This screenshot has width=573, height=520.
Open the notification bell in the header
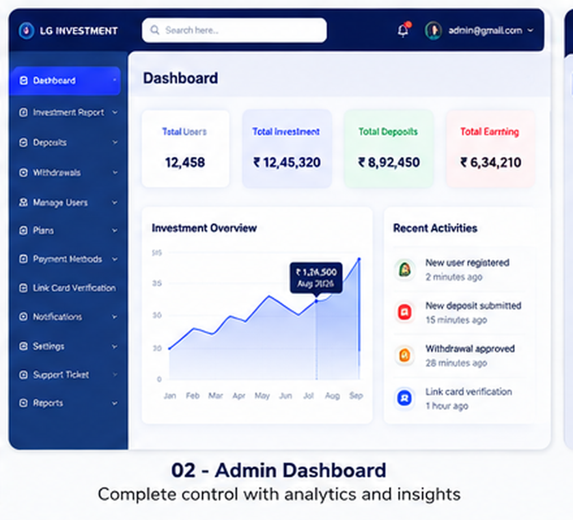pos(404,30)
